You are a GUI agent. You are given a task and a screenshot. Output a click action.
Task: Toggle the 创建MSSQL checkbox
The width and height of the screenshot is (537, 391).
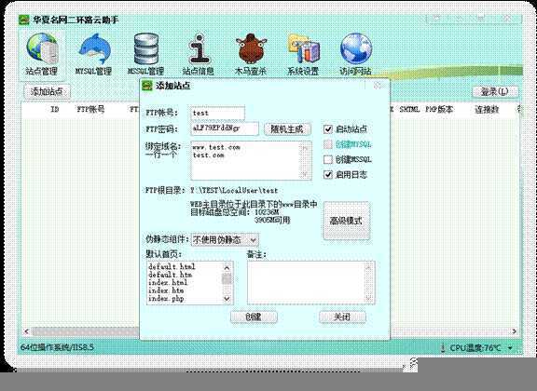[328, 159]
